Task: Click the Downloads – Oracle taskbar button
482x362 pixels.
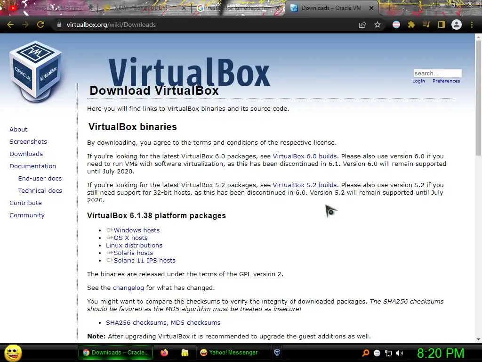Action: click(x=115, y=353)
